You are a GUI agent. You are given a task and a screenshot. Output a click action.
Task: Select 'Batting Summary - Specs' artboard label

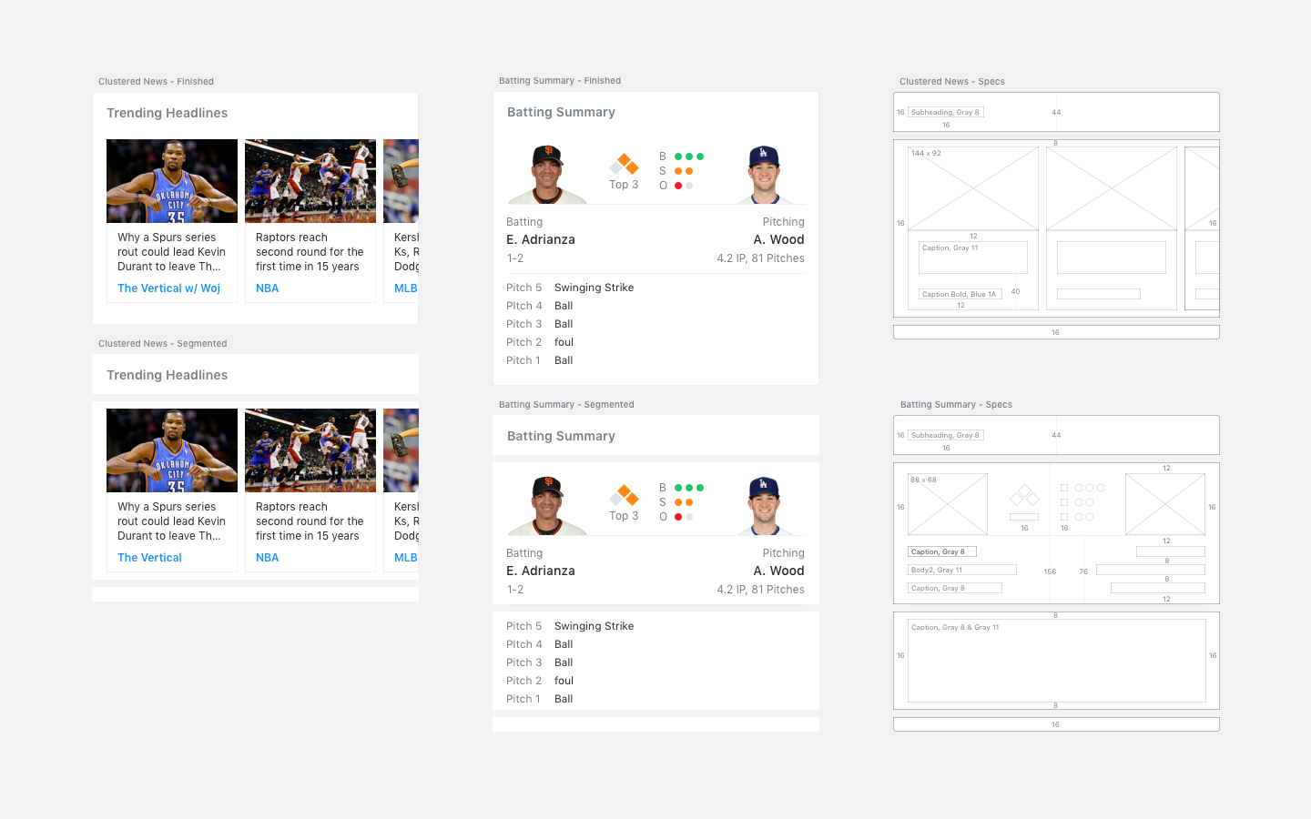pyautogui.click(x=956, y=405)
